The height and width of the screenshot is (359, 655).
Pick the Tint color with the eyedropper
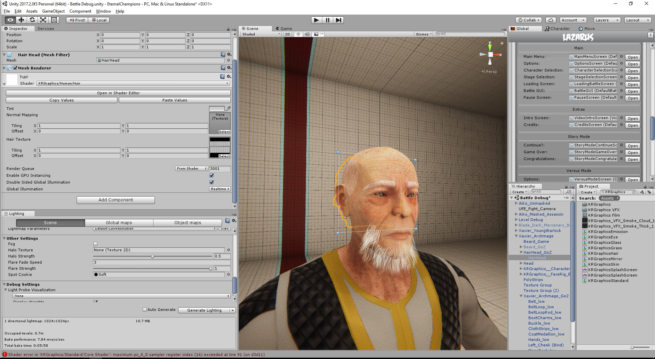pyautogui.click(x=228, y=108)
